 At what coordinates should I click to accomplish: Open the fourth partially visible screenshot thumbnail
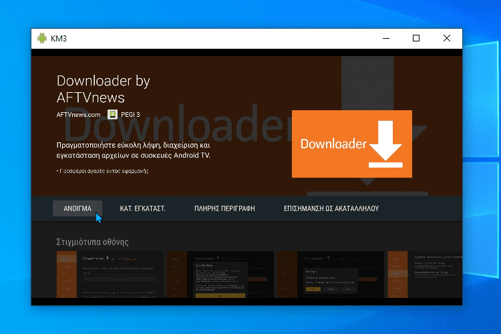pos(425,275)
